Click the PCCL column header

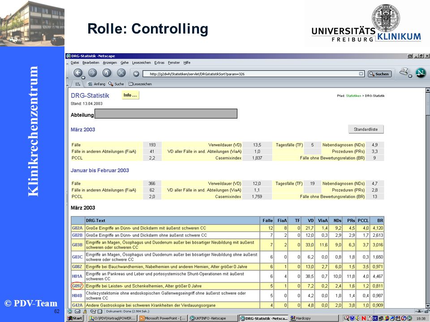[363, 220]
